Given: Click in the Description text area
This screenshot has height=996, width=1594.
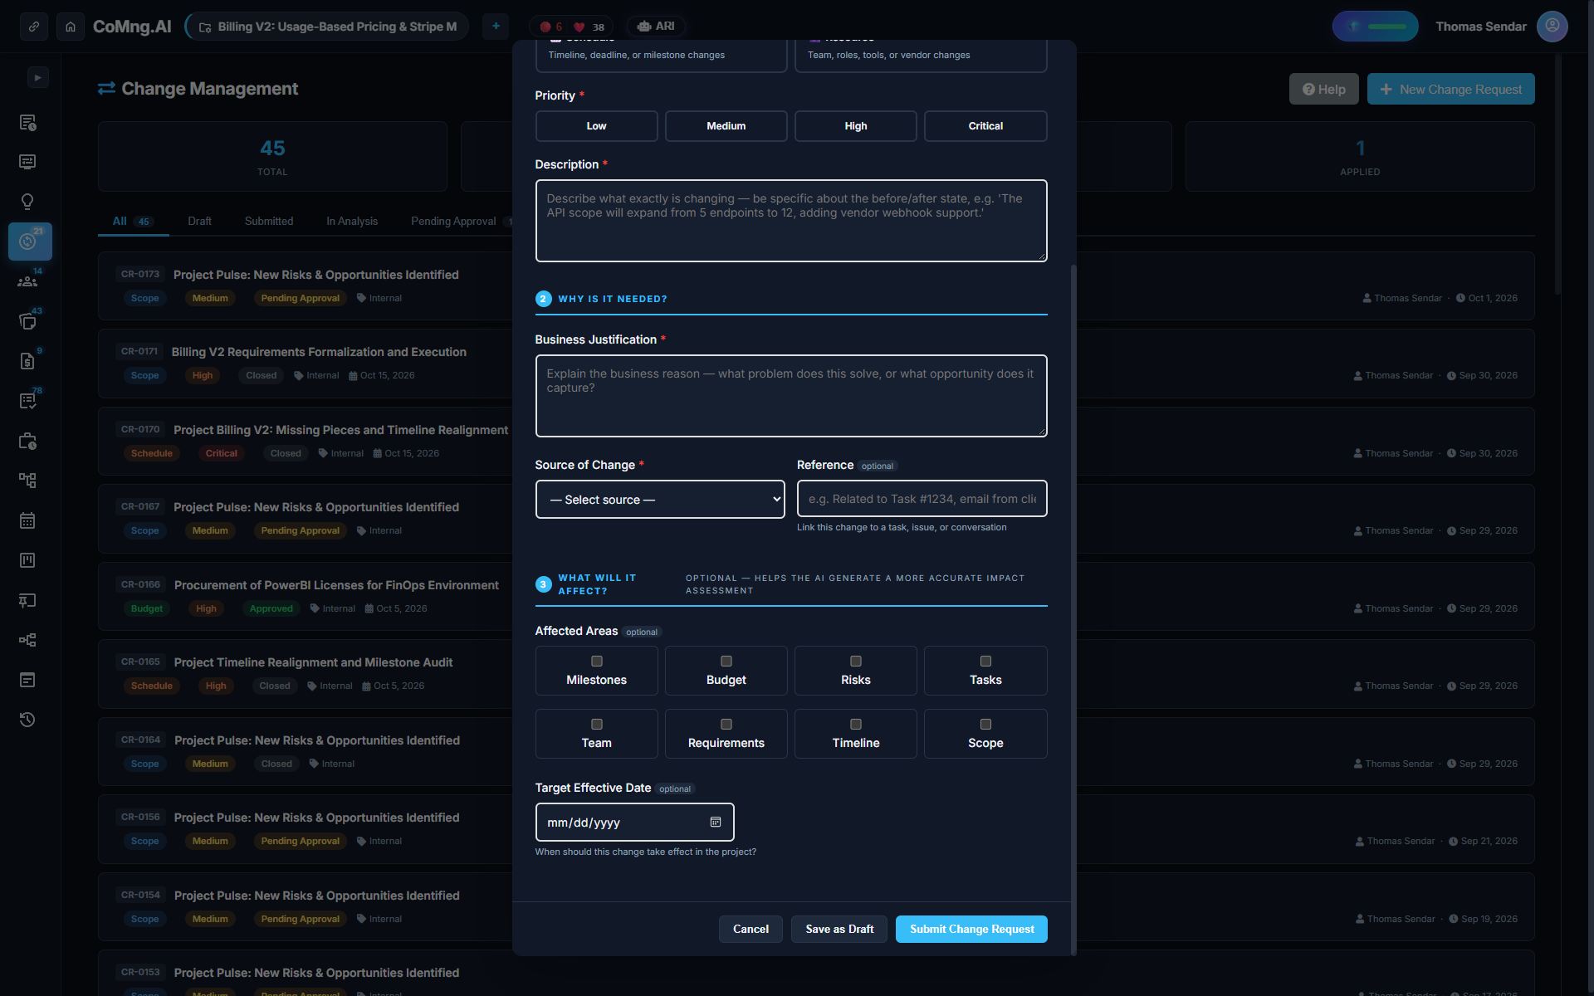Looking at the screenshot, I should click(x=791, y=221).
